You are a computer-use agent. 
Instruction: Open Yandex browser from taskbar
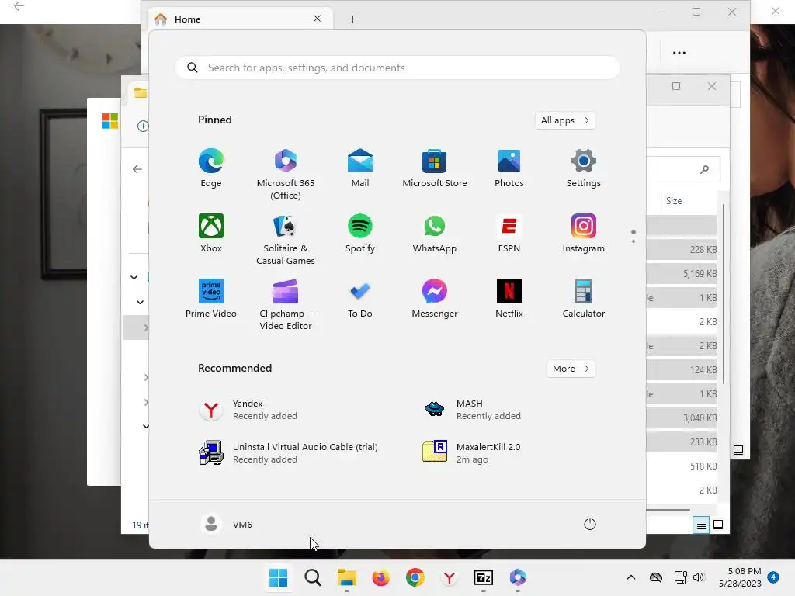pyautogui.click(x=450, y=577)
